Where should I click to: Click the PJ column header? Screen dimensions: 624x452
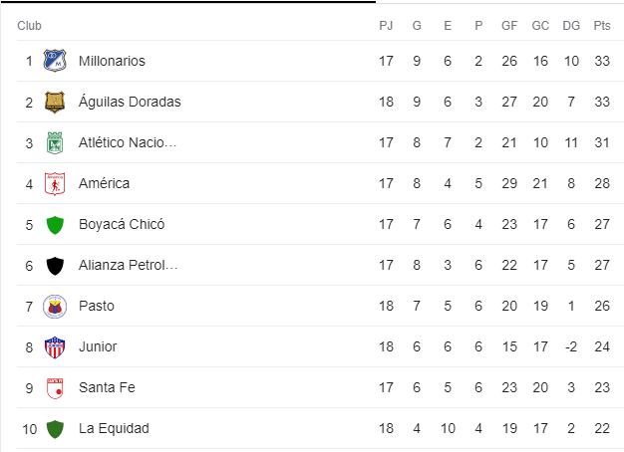coord(386,26)
